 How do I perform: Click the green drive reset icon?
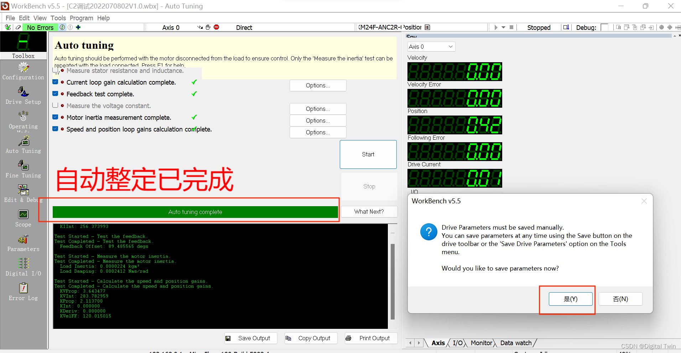[x=63, y=27]
